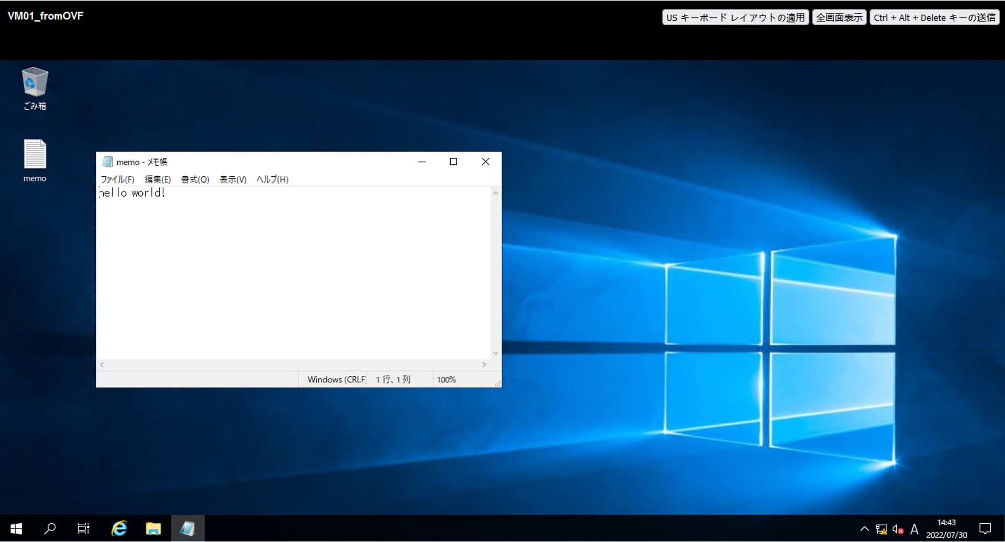Click the 全画面表示 fullscreen button
1005x542 pixels.
coord(839,17)
